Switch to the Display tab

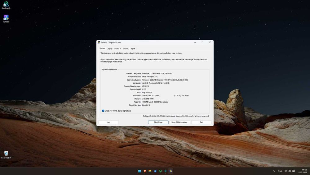click(x=109, y=48)
